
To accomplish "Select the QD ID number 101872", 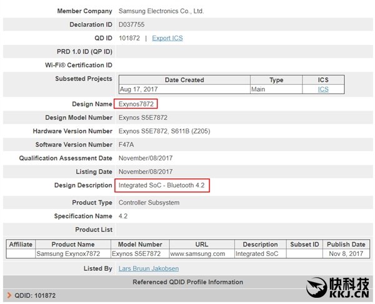I will tap(129, 38).
